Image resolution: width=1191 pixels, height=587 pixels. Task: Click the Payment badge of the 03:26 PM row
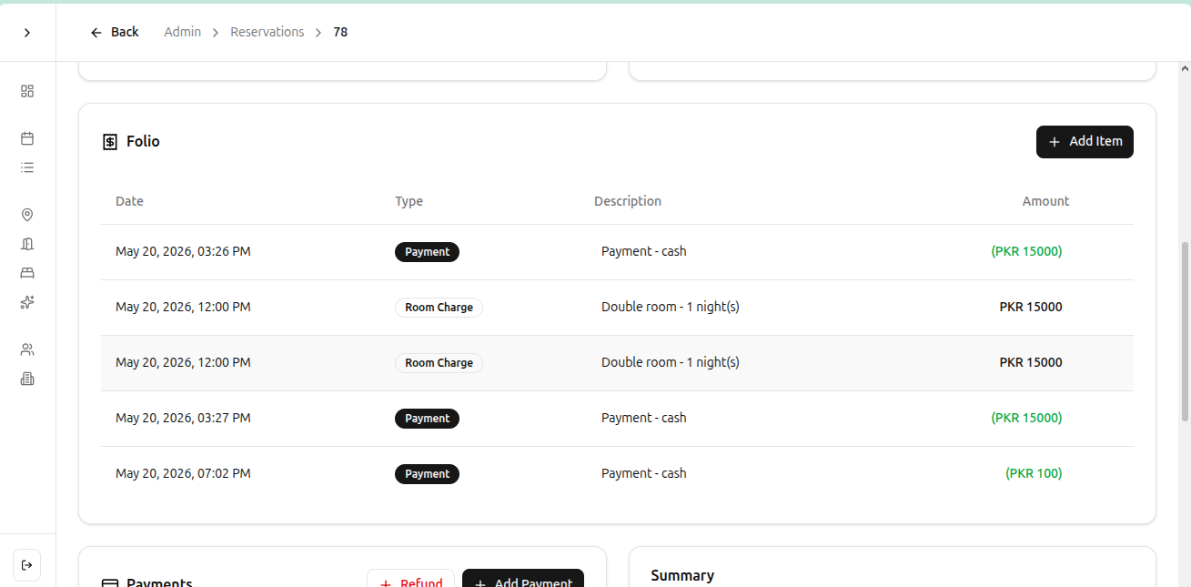point(427,252)
